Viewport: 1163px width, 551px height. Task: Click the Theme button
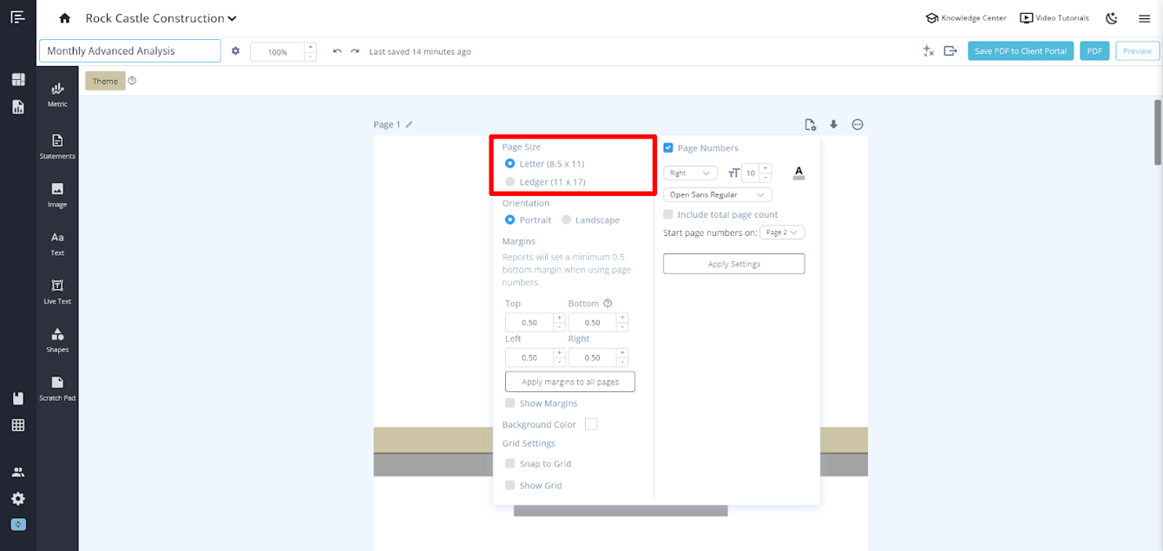105,81
